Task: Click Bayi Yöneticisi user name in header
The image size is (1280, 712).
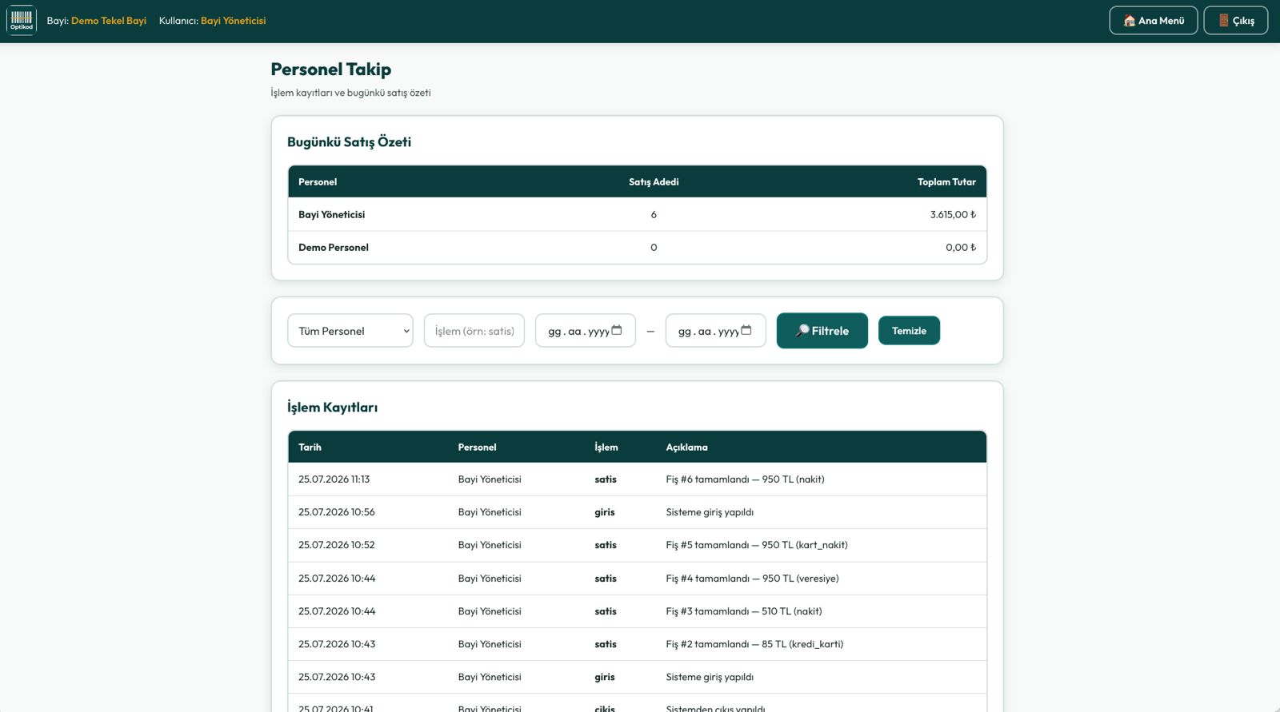Action: (x=234, y=21)
